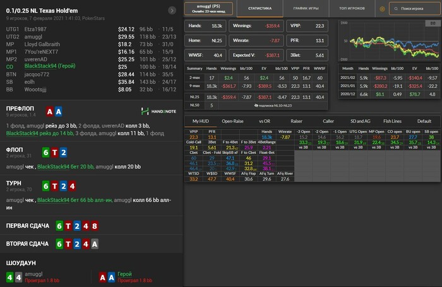Open the Топ игроков tab
442x287 pixels.
click(352, 8)
